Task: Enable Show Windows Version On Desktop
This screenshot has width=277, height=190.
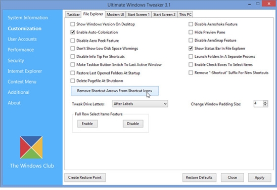Action: [73, 24]
